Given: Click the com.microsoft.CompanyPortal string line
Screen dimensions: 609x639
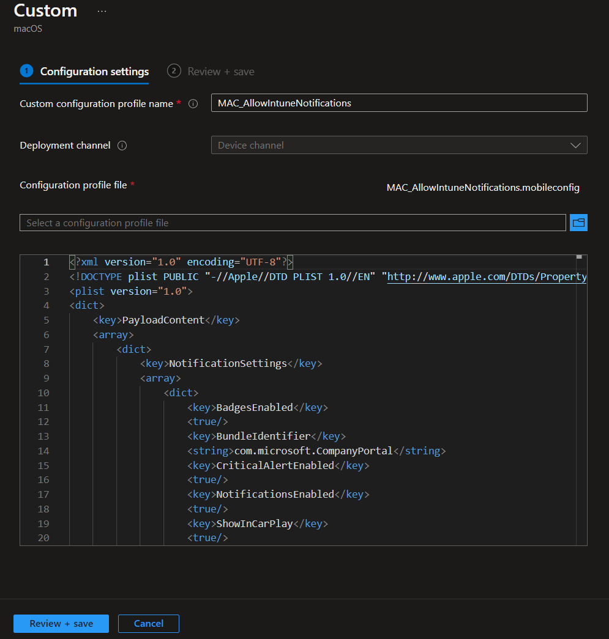Looking at the screenshot, I should [316, 451].
